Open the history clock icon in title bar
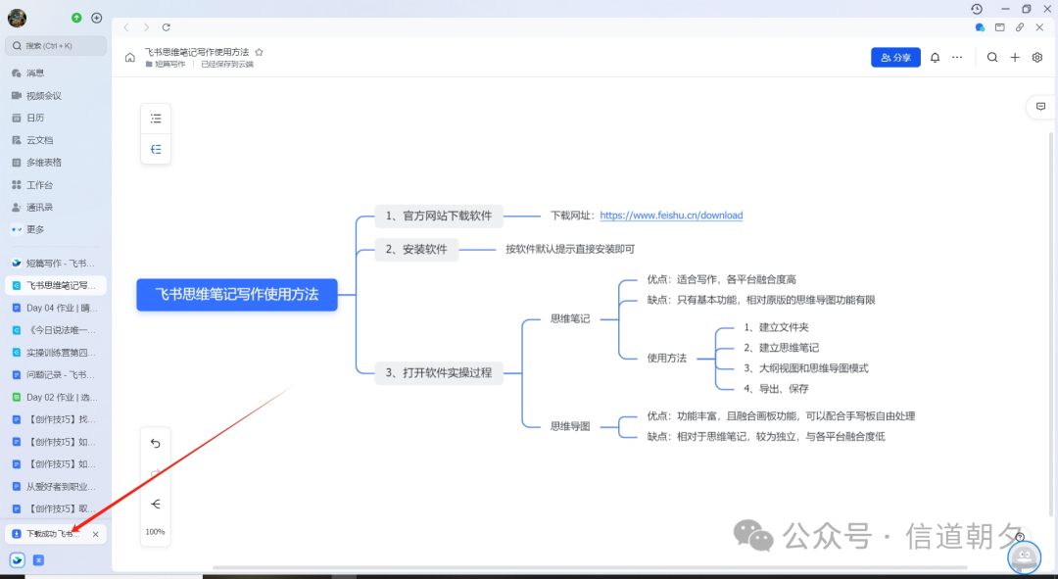The height and width of the screenshot is (579, 1058). click(977, 9)
